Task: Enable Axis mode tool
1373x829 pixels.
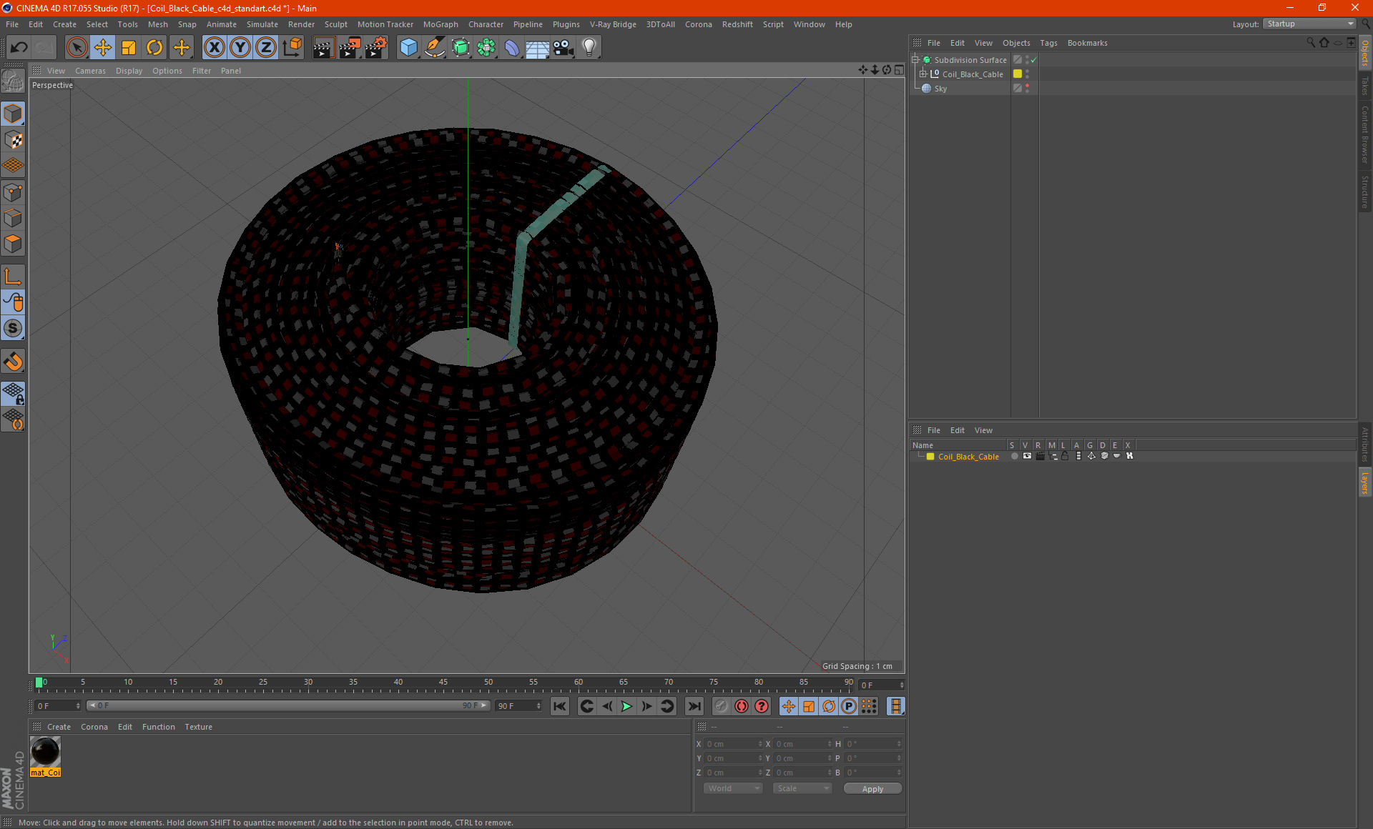Action: coord(13,277)
